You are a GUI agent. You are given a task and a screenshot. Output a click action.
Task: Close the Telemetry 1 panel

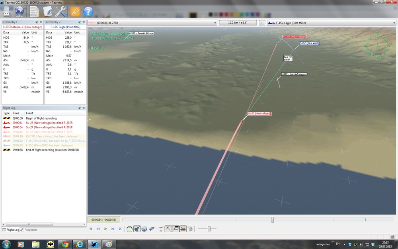41,22
